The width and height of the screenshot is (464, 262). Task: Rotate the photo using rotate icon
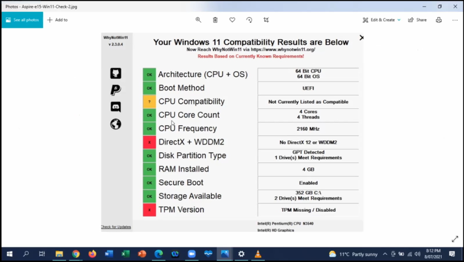(249, 20)
